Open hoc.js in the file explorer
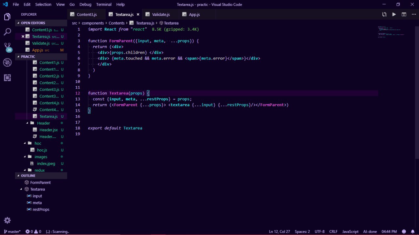The width and height of the screenshot is (419, 235). 42,150
